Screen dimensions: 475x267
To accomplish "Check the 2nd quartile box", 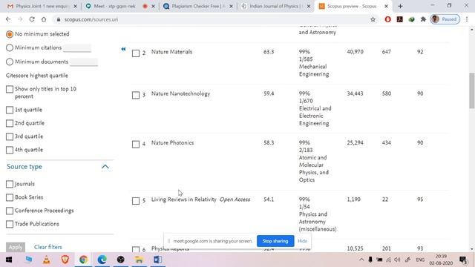I will coord(10,123).
